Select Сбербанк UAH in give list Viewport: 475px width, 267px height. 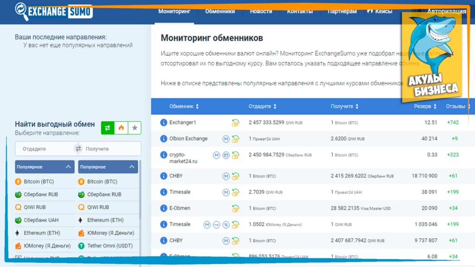coord(37,220)
